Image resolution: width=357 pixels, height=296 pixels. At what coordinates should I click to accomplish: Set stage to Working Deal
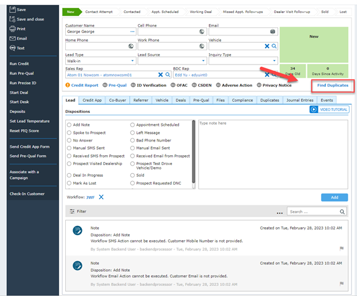(201, 12)
